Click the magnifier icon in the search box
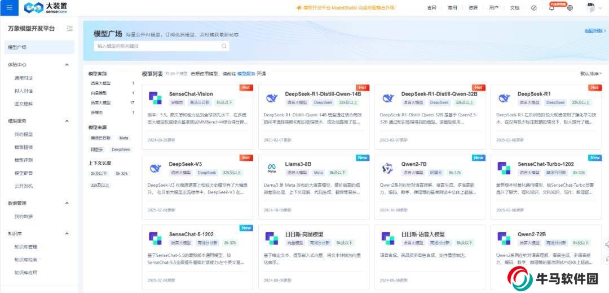 [x=224, y=46]
